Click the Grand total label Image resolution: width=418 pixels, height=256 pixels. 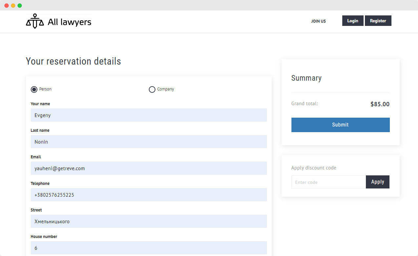point(305,104)
